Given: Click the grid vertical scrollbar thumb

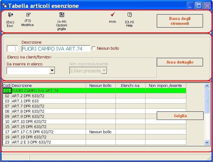Looking at the screenshot, I should [x=207, y=101].
